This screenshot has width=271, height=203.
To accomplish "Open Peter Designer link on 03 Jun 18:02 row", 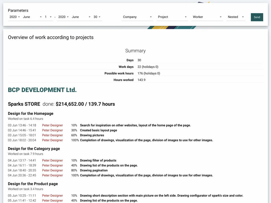I will 53,140.
